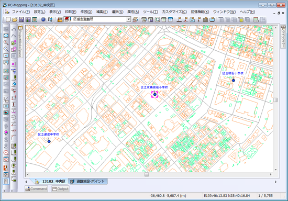Click the coordinates -36,460.8 -5,687.4 (m) status field
288x201 pixels.
[x=168, y=196]
